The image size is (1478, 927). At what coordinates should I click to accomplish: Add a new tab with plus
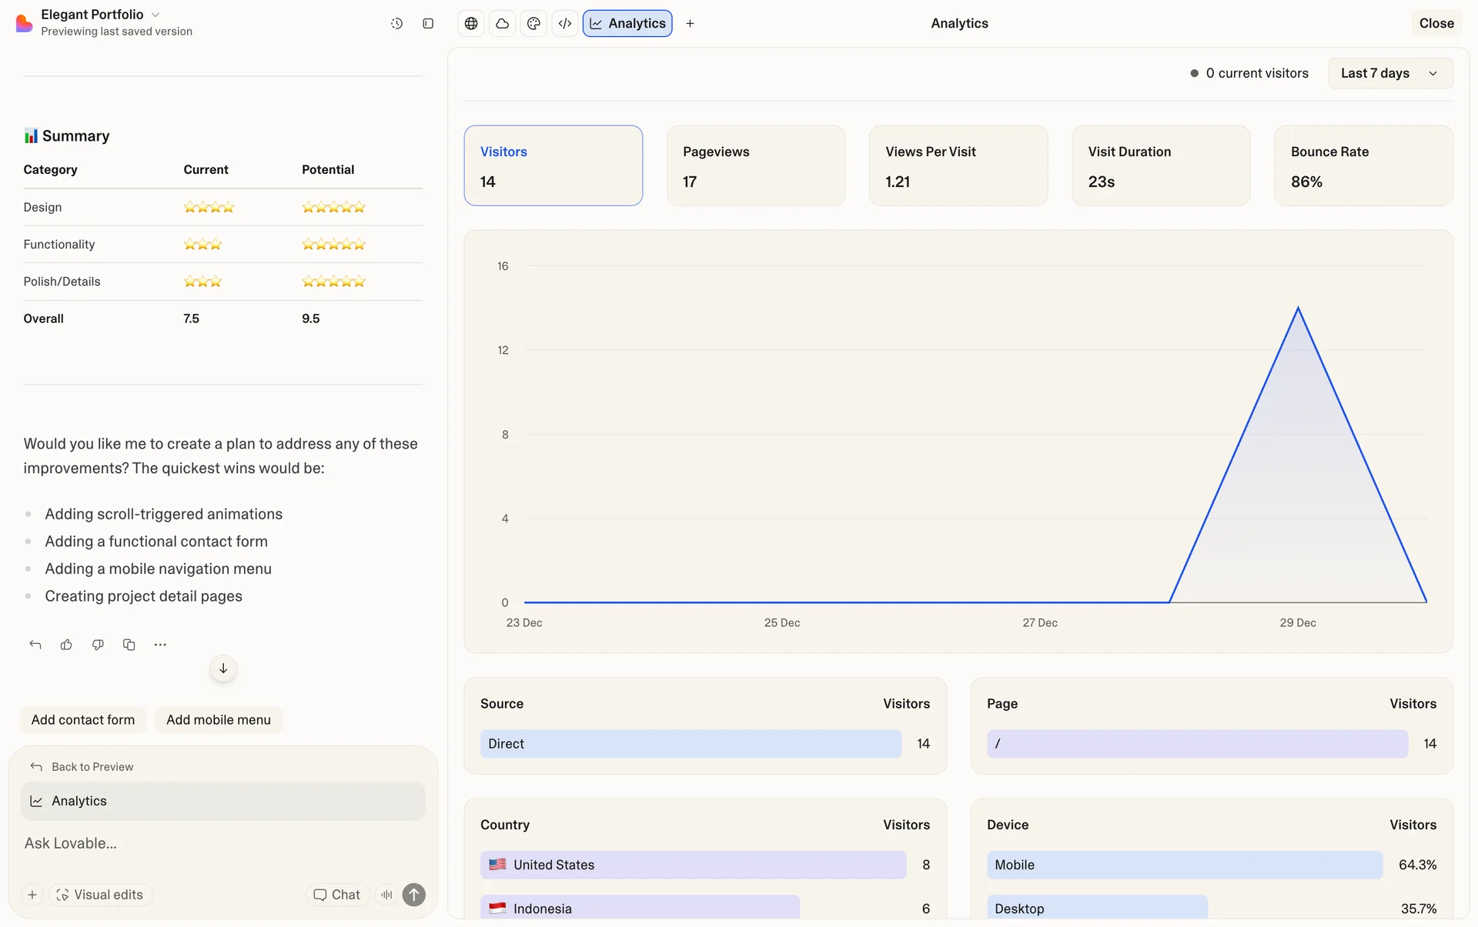(690, 24)
